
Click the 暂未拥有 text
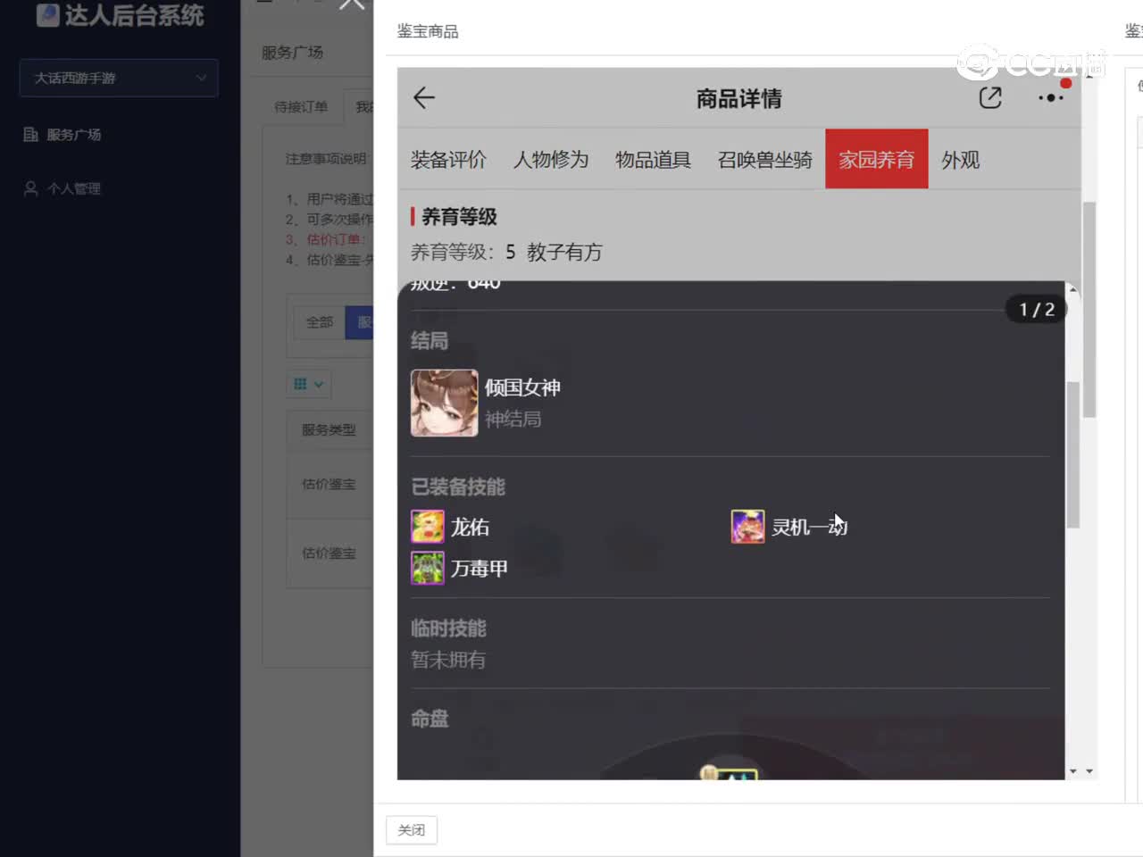(448, 661)
